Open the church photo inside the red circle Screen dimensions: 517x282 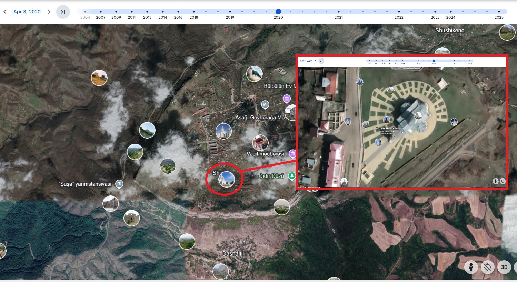click(x=227, y=180)
